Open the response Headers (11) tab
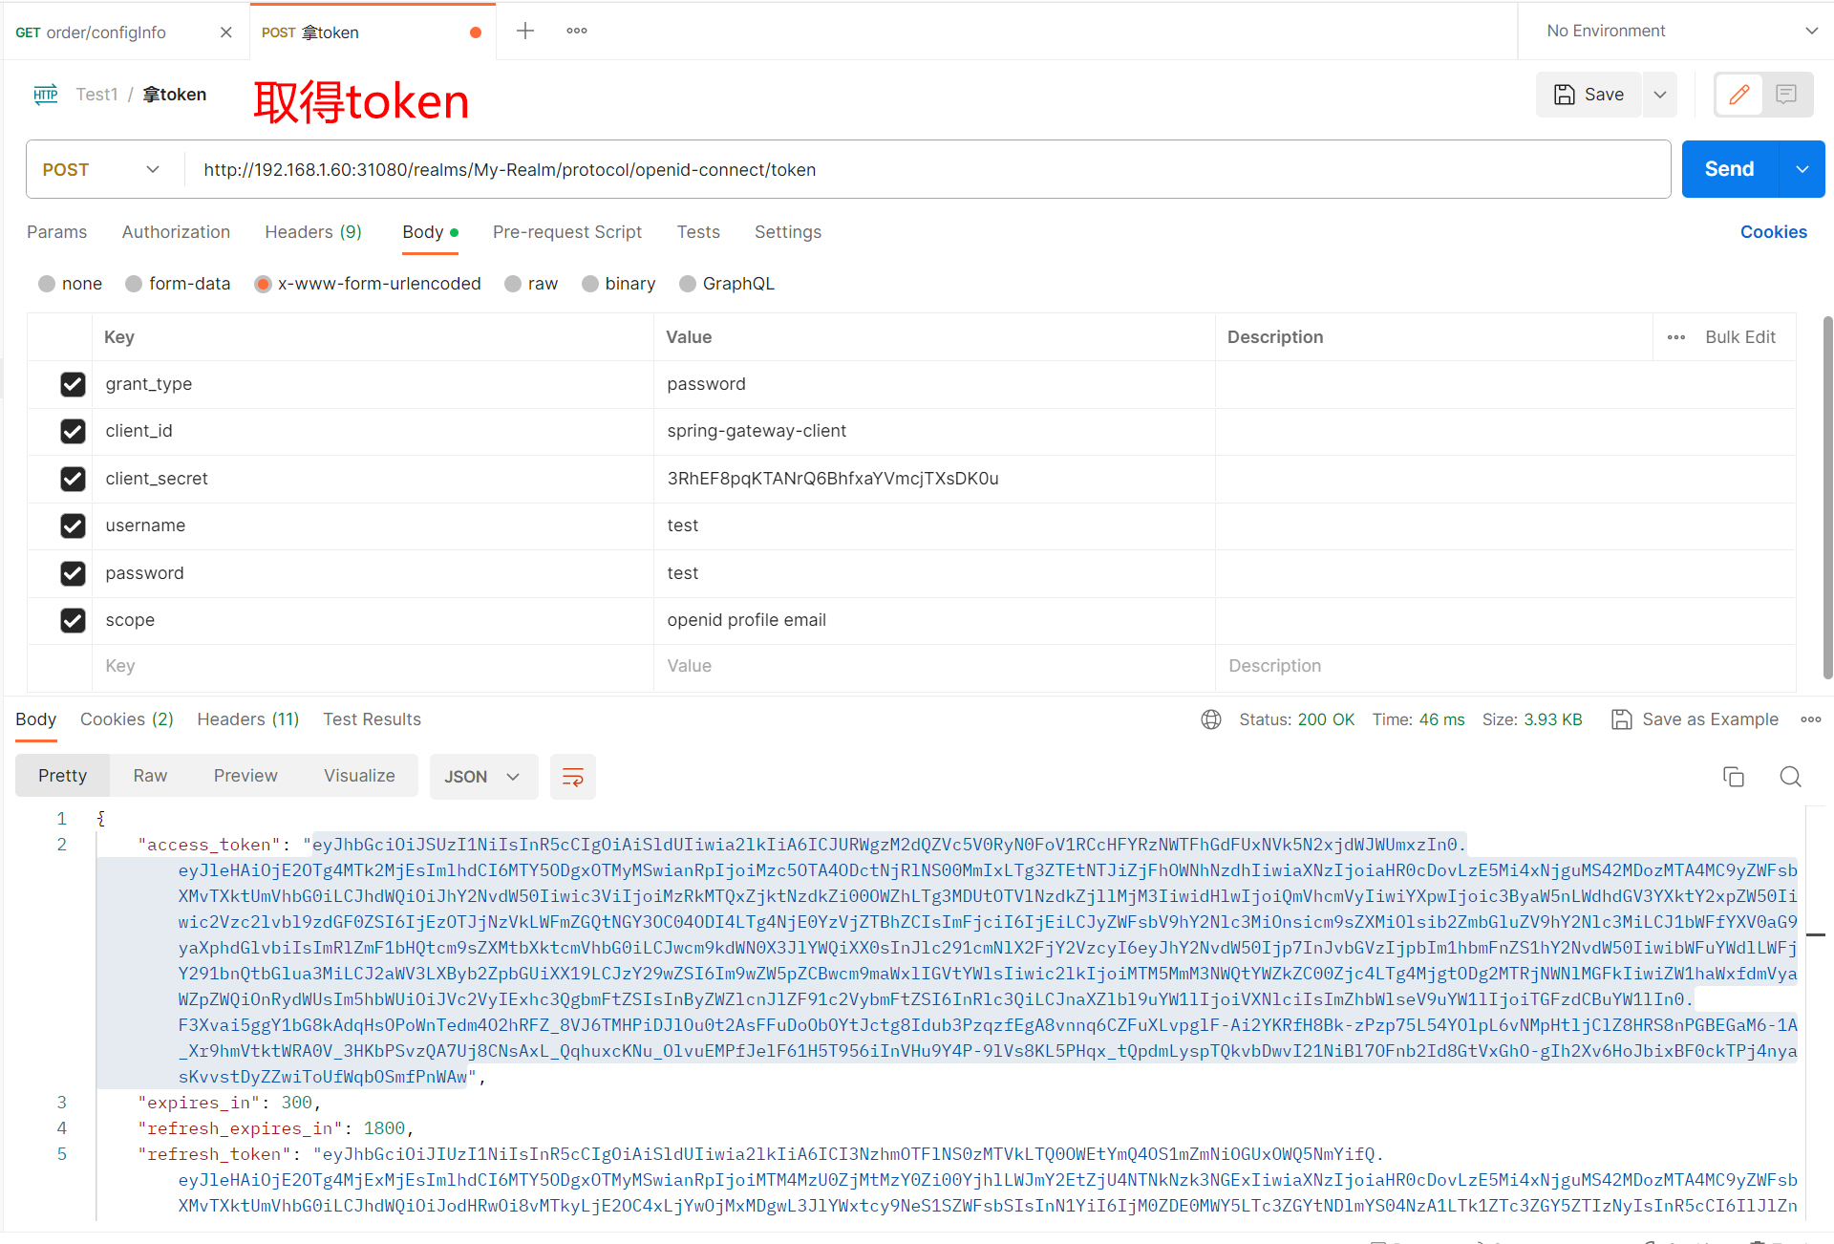Screen dimensions: 1834x1244 (247, 719)
